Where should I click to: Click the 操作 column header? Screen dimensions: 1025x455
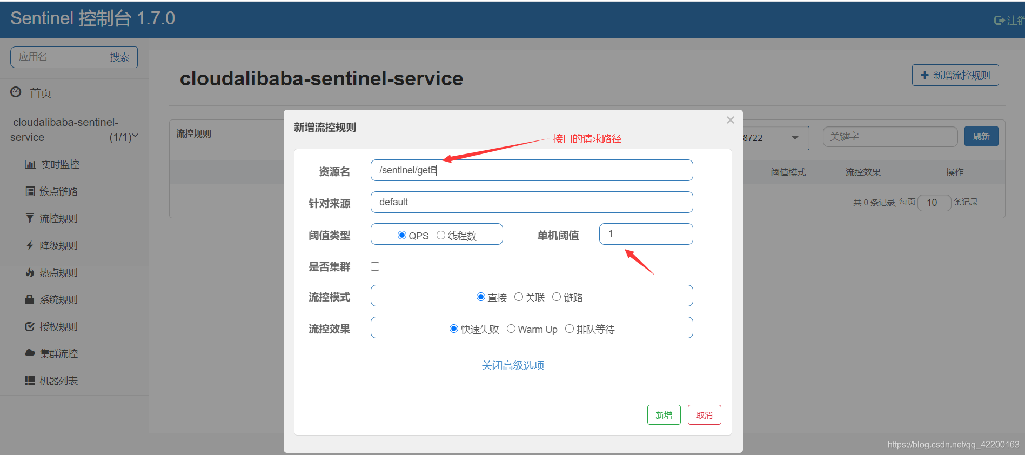[x=954, y=172]
